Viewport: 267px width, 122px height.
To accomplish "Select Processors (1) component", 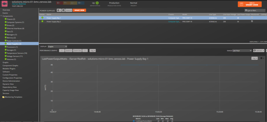I will (12, 47).
